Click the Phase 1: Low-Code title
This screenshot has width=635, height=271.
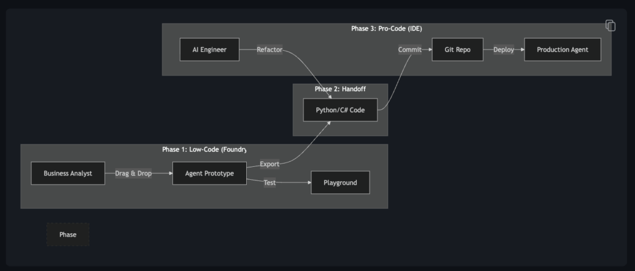point(204,149)
